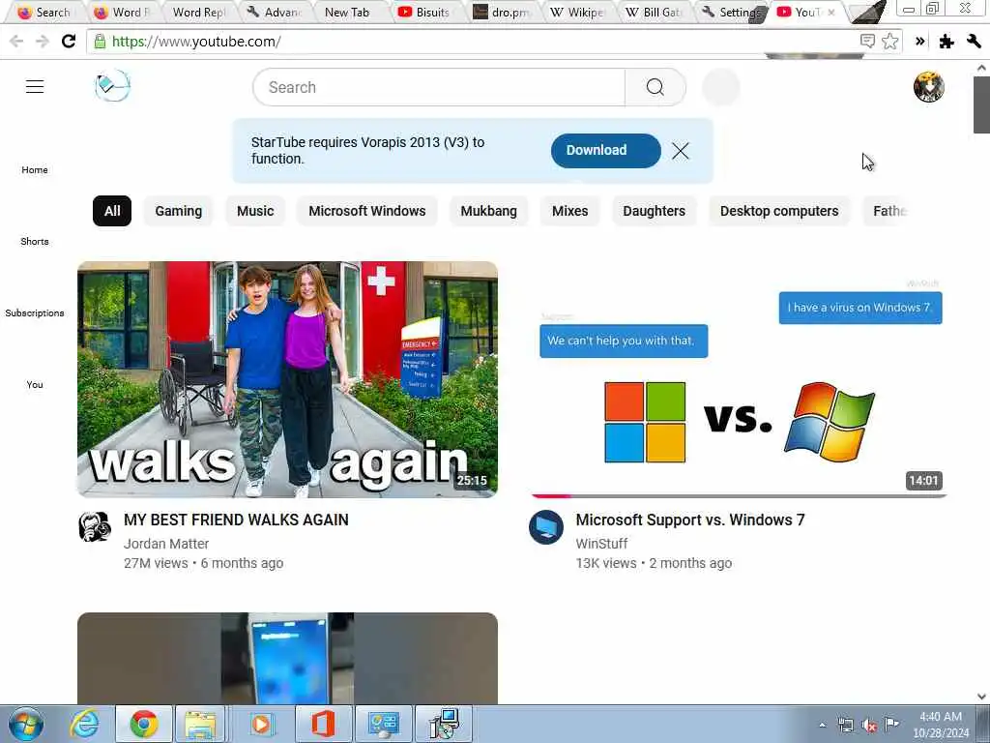Close the current YouTube tab
Image resolution: width=990 pixels, height=743 pixels.
tap(831, 12)
